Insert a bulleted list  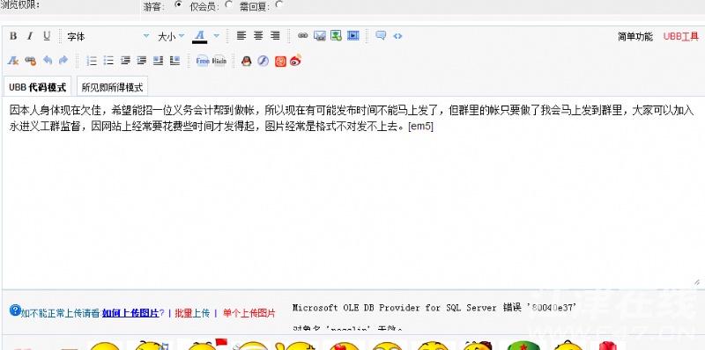(x=108, y=61)
